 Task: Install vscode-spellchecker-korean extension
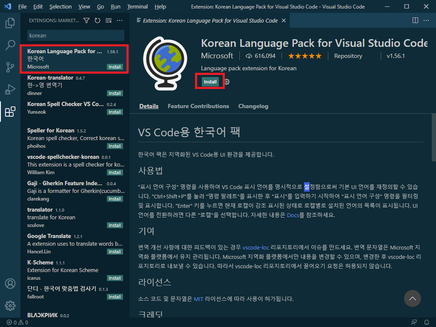[115, 173]
